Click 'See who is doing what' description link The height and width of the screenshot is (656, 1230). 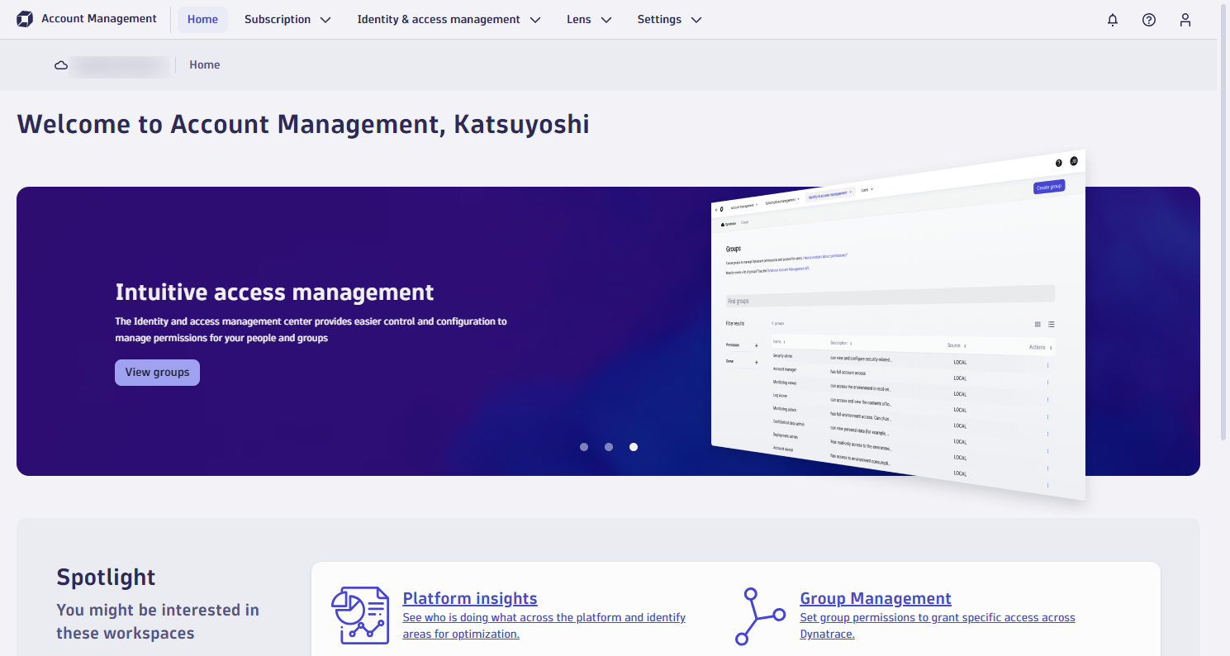(x=544, y=625)
